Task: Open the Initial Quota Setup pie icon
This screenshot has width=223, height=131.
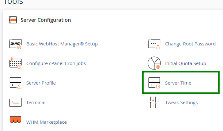Action: click(x=154, y=63)
